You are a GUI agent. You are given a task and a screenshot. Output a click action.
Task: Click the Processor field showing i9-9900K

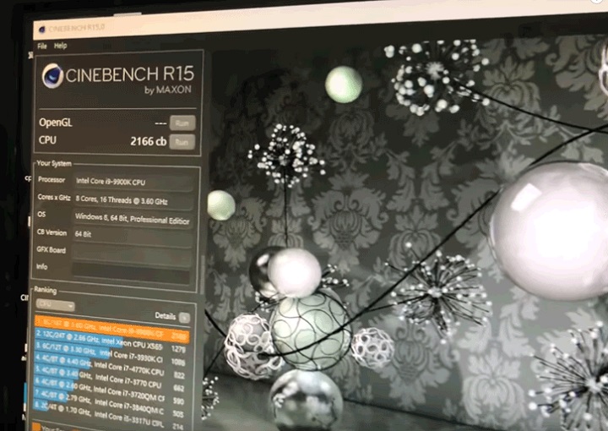(x=133, y=182)
